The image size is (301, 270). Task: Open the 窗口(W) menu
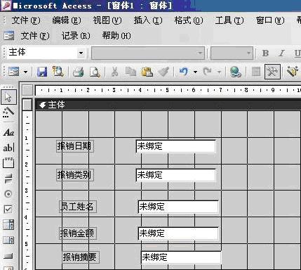270,20
